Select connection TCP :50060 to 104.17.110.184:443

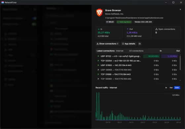click(137, 79)
